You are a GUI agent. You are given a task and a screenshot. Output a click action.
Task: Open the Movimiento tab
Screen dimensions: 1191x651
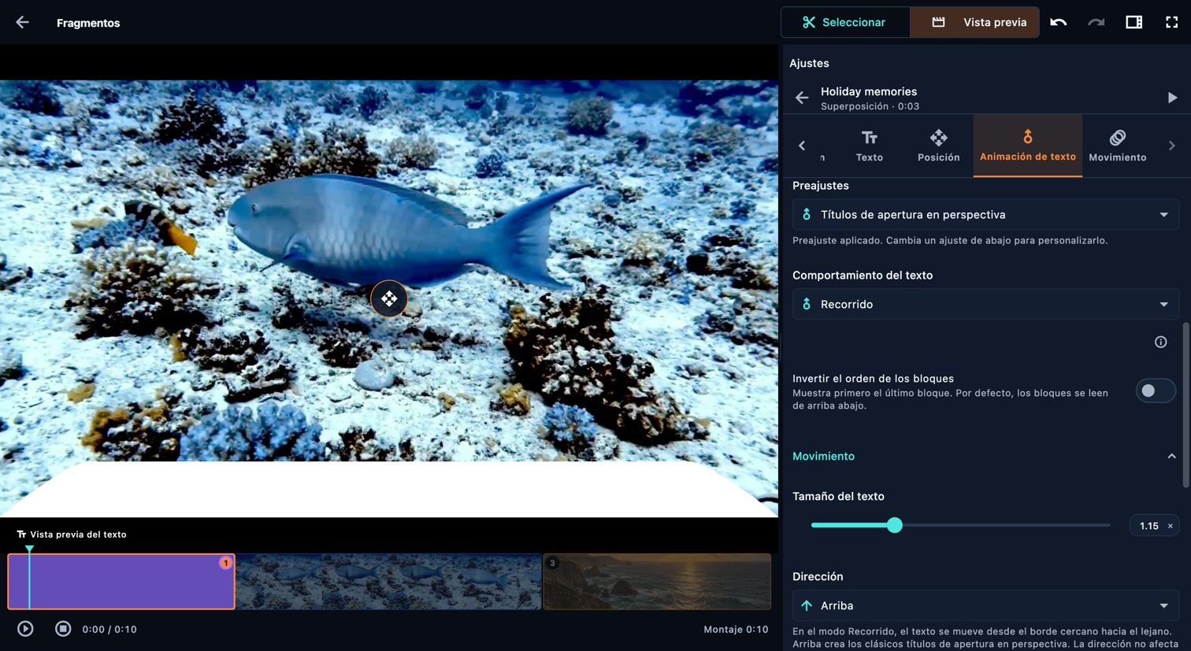1118,146
